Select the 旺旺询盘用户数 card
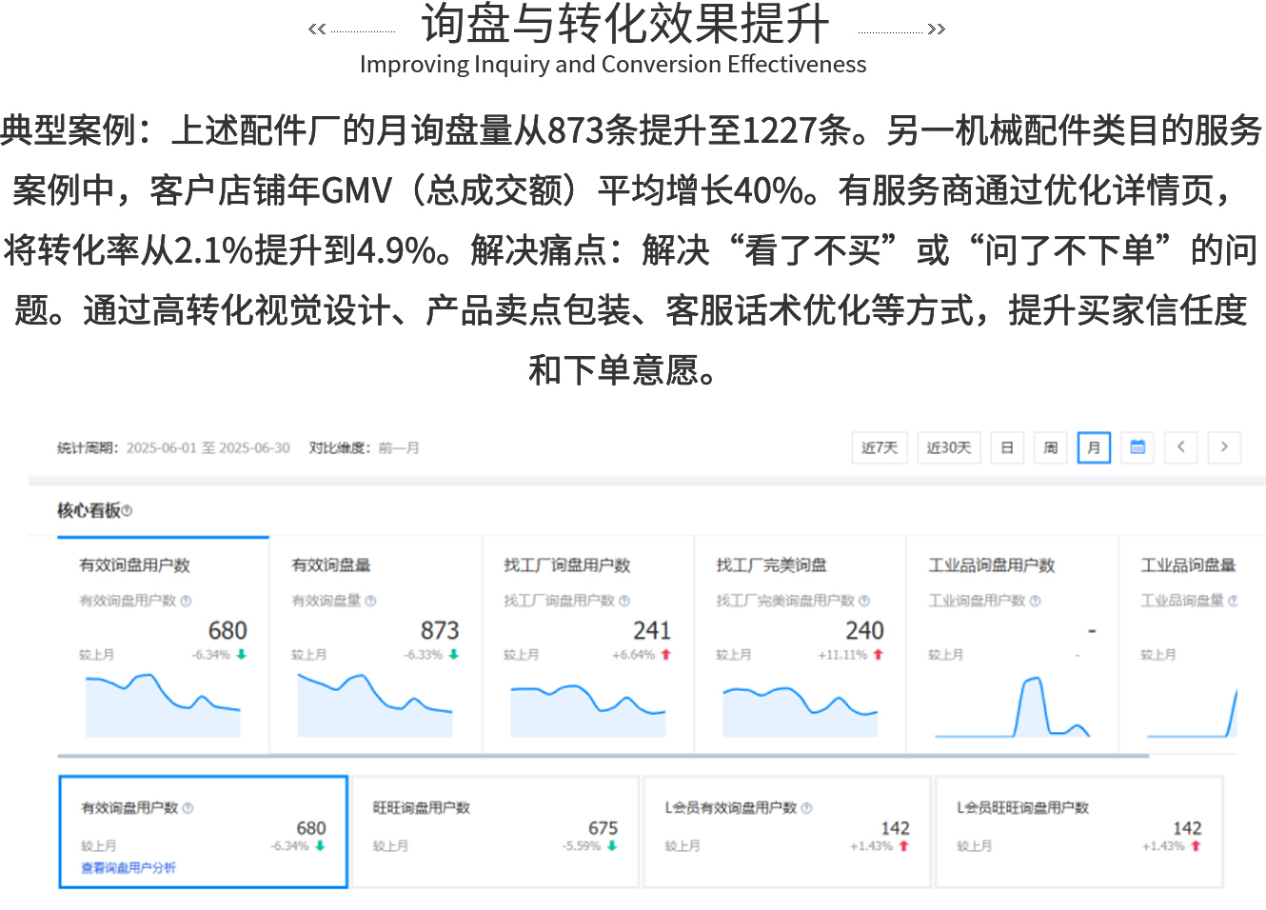The width and height of the screenshot is (1266, 910). 495,832
